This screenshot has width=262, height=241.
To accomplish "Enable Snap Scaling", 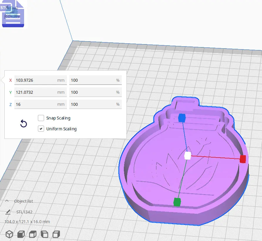I will [x=41, y=118].
